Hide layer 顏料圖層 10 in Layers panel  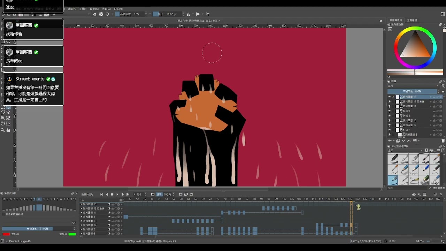[390, 120]
